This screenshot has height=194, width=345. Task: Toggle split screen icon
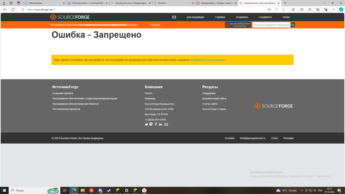click(x=302, y=9)
